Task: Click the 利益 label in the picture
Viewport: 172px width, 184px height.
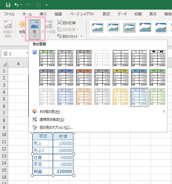Action: coord(38,171)
